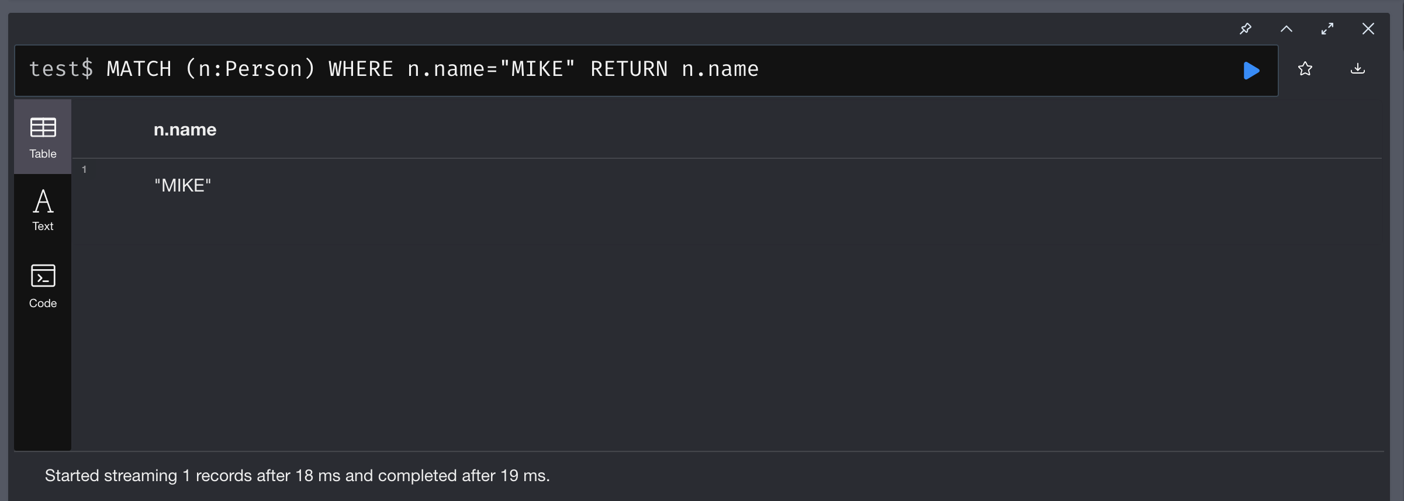
Task: Expand the frame to fullscreen
Action: (1327, 29)
